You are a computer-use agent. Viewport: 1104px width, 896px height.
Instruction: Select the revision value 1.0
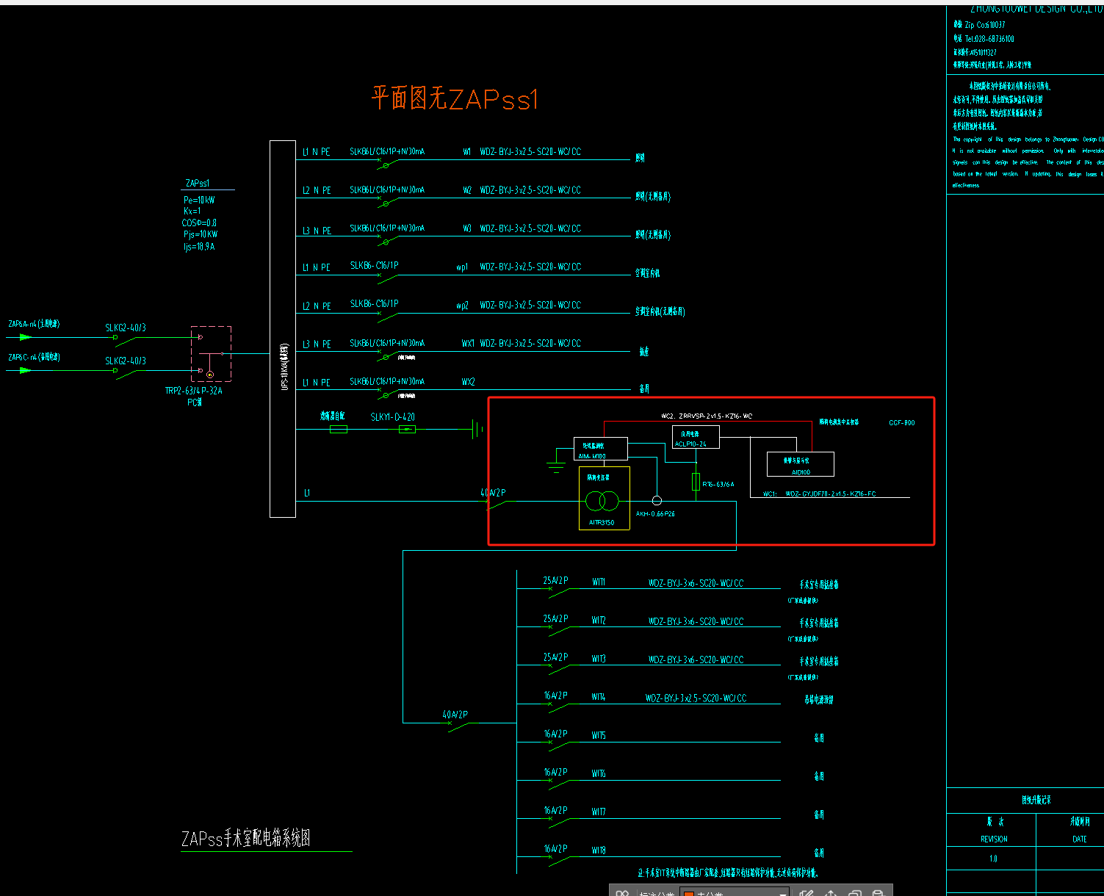pyautogui.click(x=993, y=859)
